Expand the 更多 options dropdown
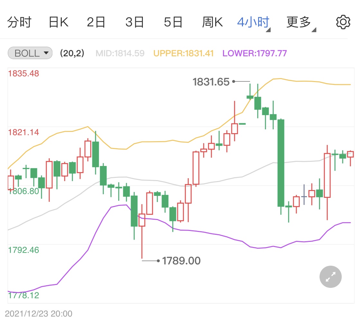362x321 pixels. pos(301,23)
